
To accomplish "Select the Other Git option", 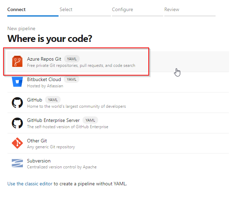I will [118, 143].
